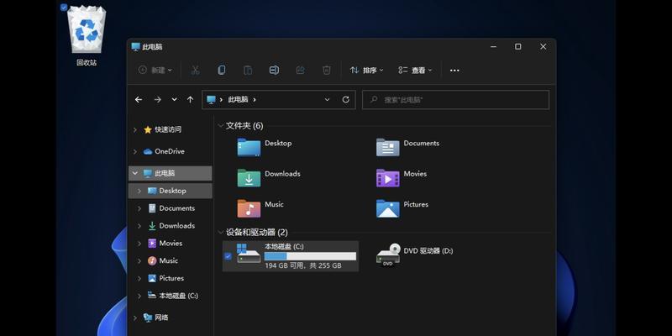Collapse the 此电脑 tree node in sidebar
Screen dimensions: 672x336
[135, 173]
